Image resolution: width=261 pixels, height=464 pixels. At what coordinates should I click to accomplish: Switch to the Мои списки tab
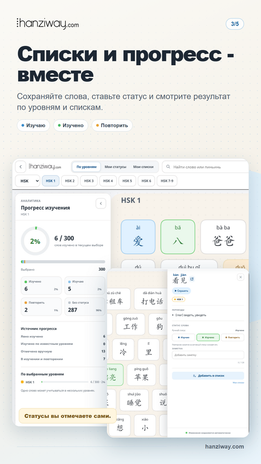[143, 167]
